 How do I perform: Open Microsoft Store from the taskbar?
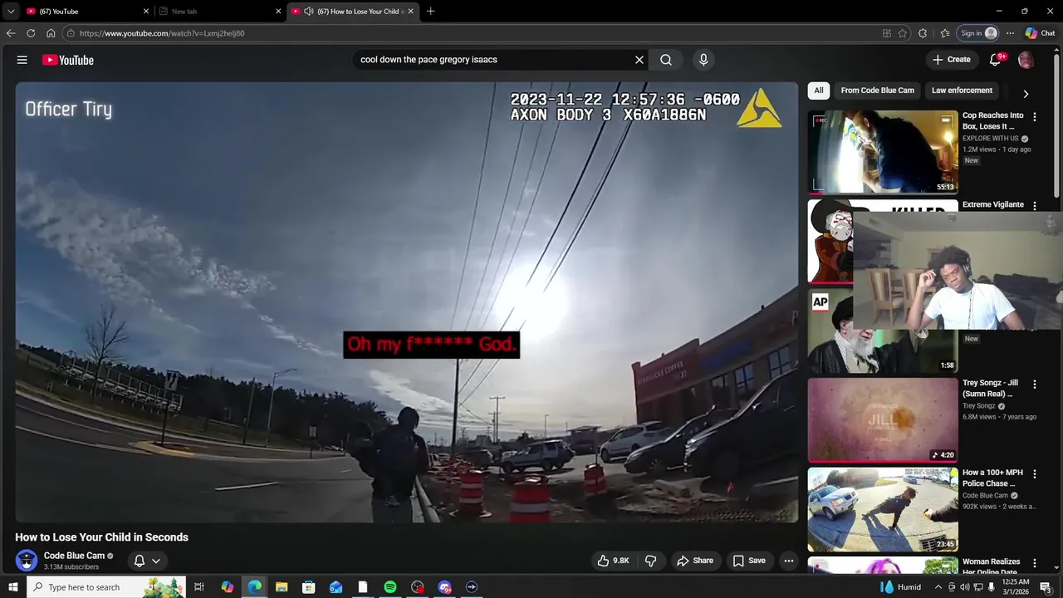[x=309, y=587]
